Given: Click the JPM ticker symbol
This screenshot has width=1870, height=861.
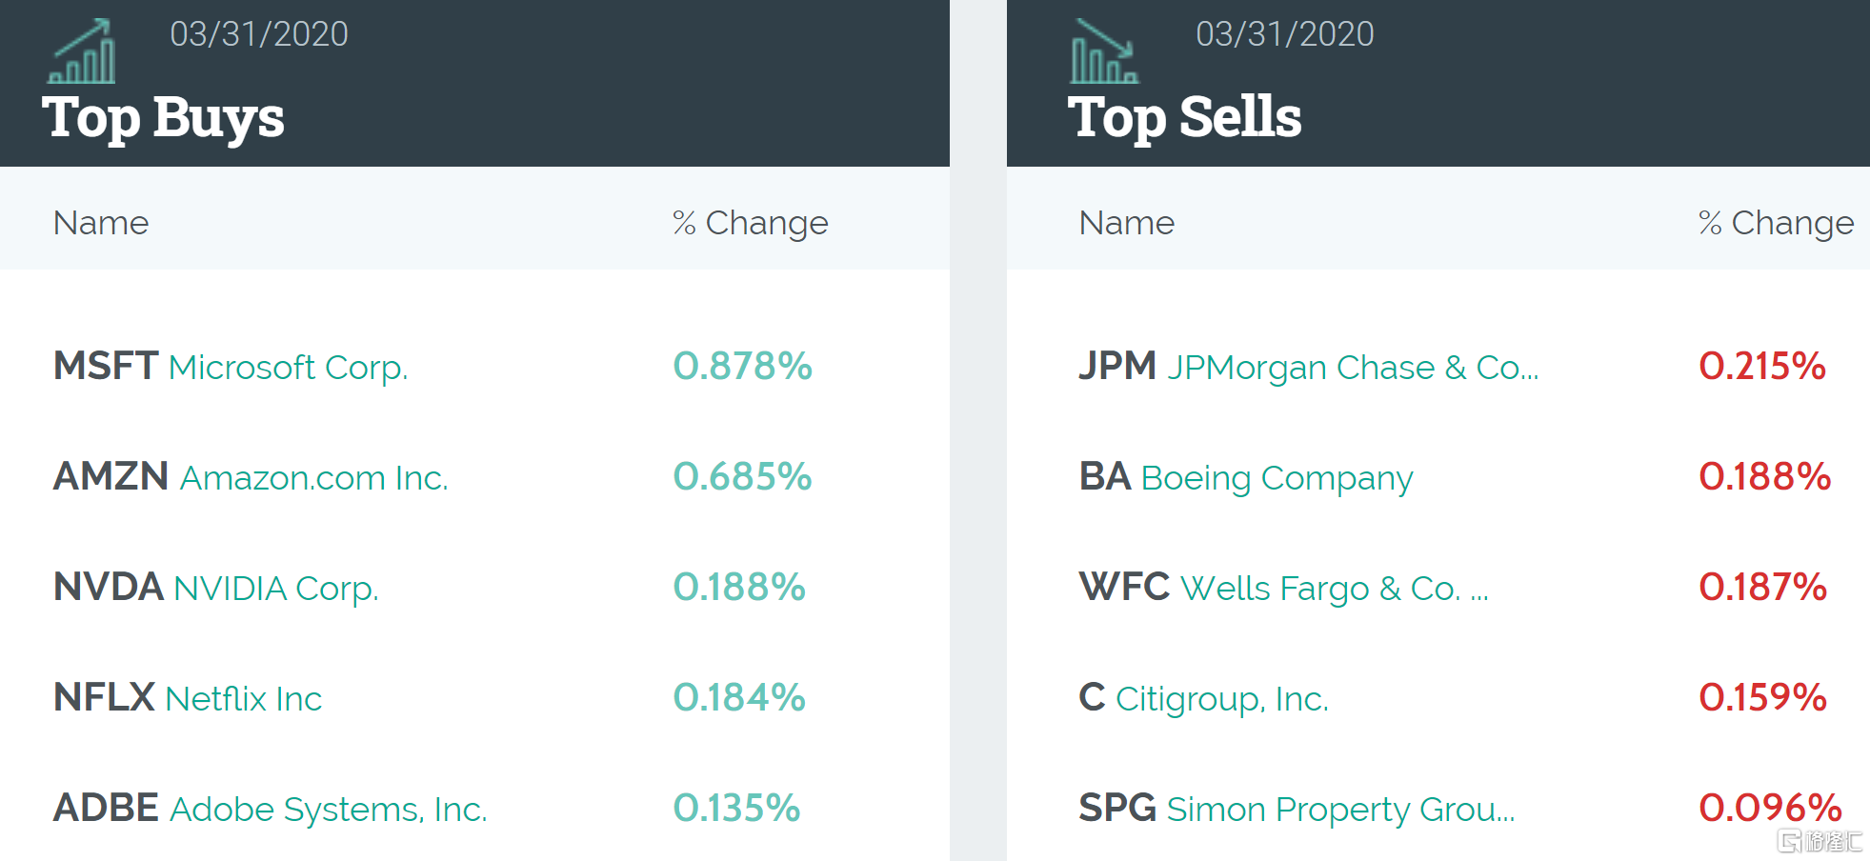Looking at the screenshot, I should [x=1116, y=367].
